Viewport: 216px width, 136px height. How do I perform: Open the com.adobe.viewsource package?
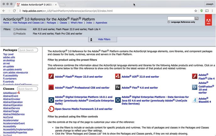click(x=15, y=72)
